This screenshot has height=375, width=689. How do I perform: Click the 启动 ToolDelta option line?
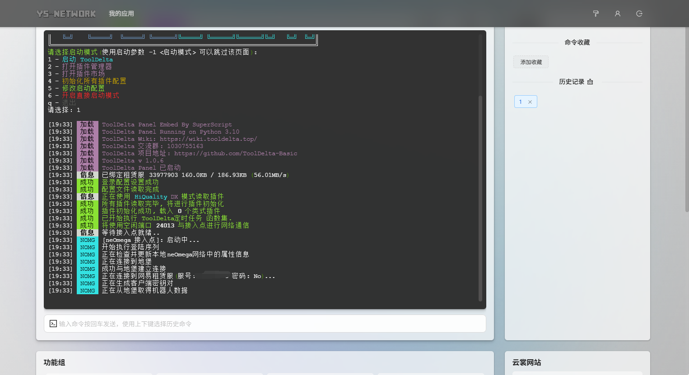coord(87,60)
